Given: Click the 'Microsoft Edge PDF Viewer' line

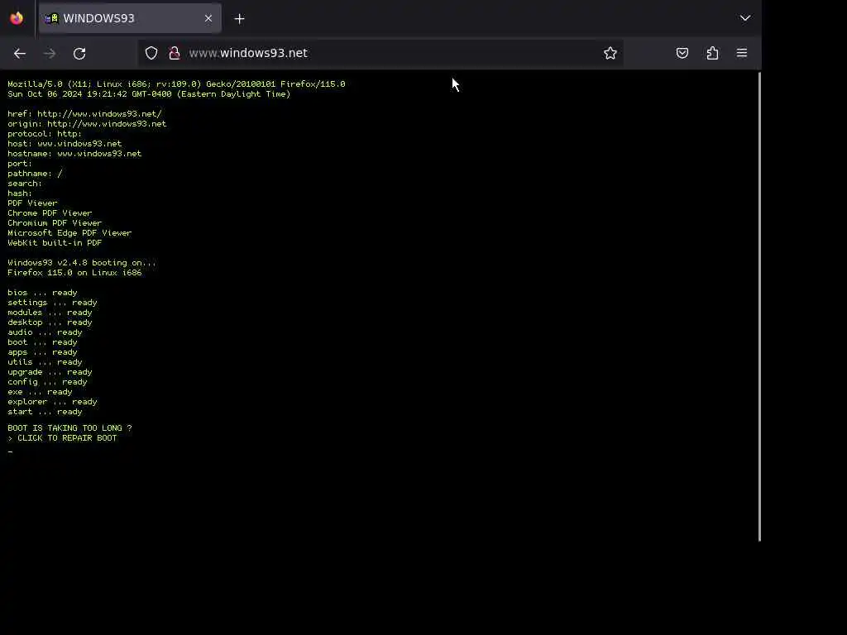Looking at the screenshot, I should 69,232.
